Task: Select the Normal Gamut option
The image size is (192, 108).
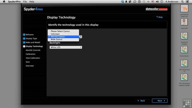Action: tap(63, 37)
